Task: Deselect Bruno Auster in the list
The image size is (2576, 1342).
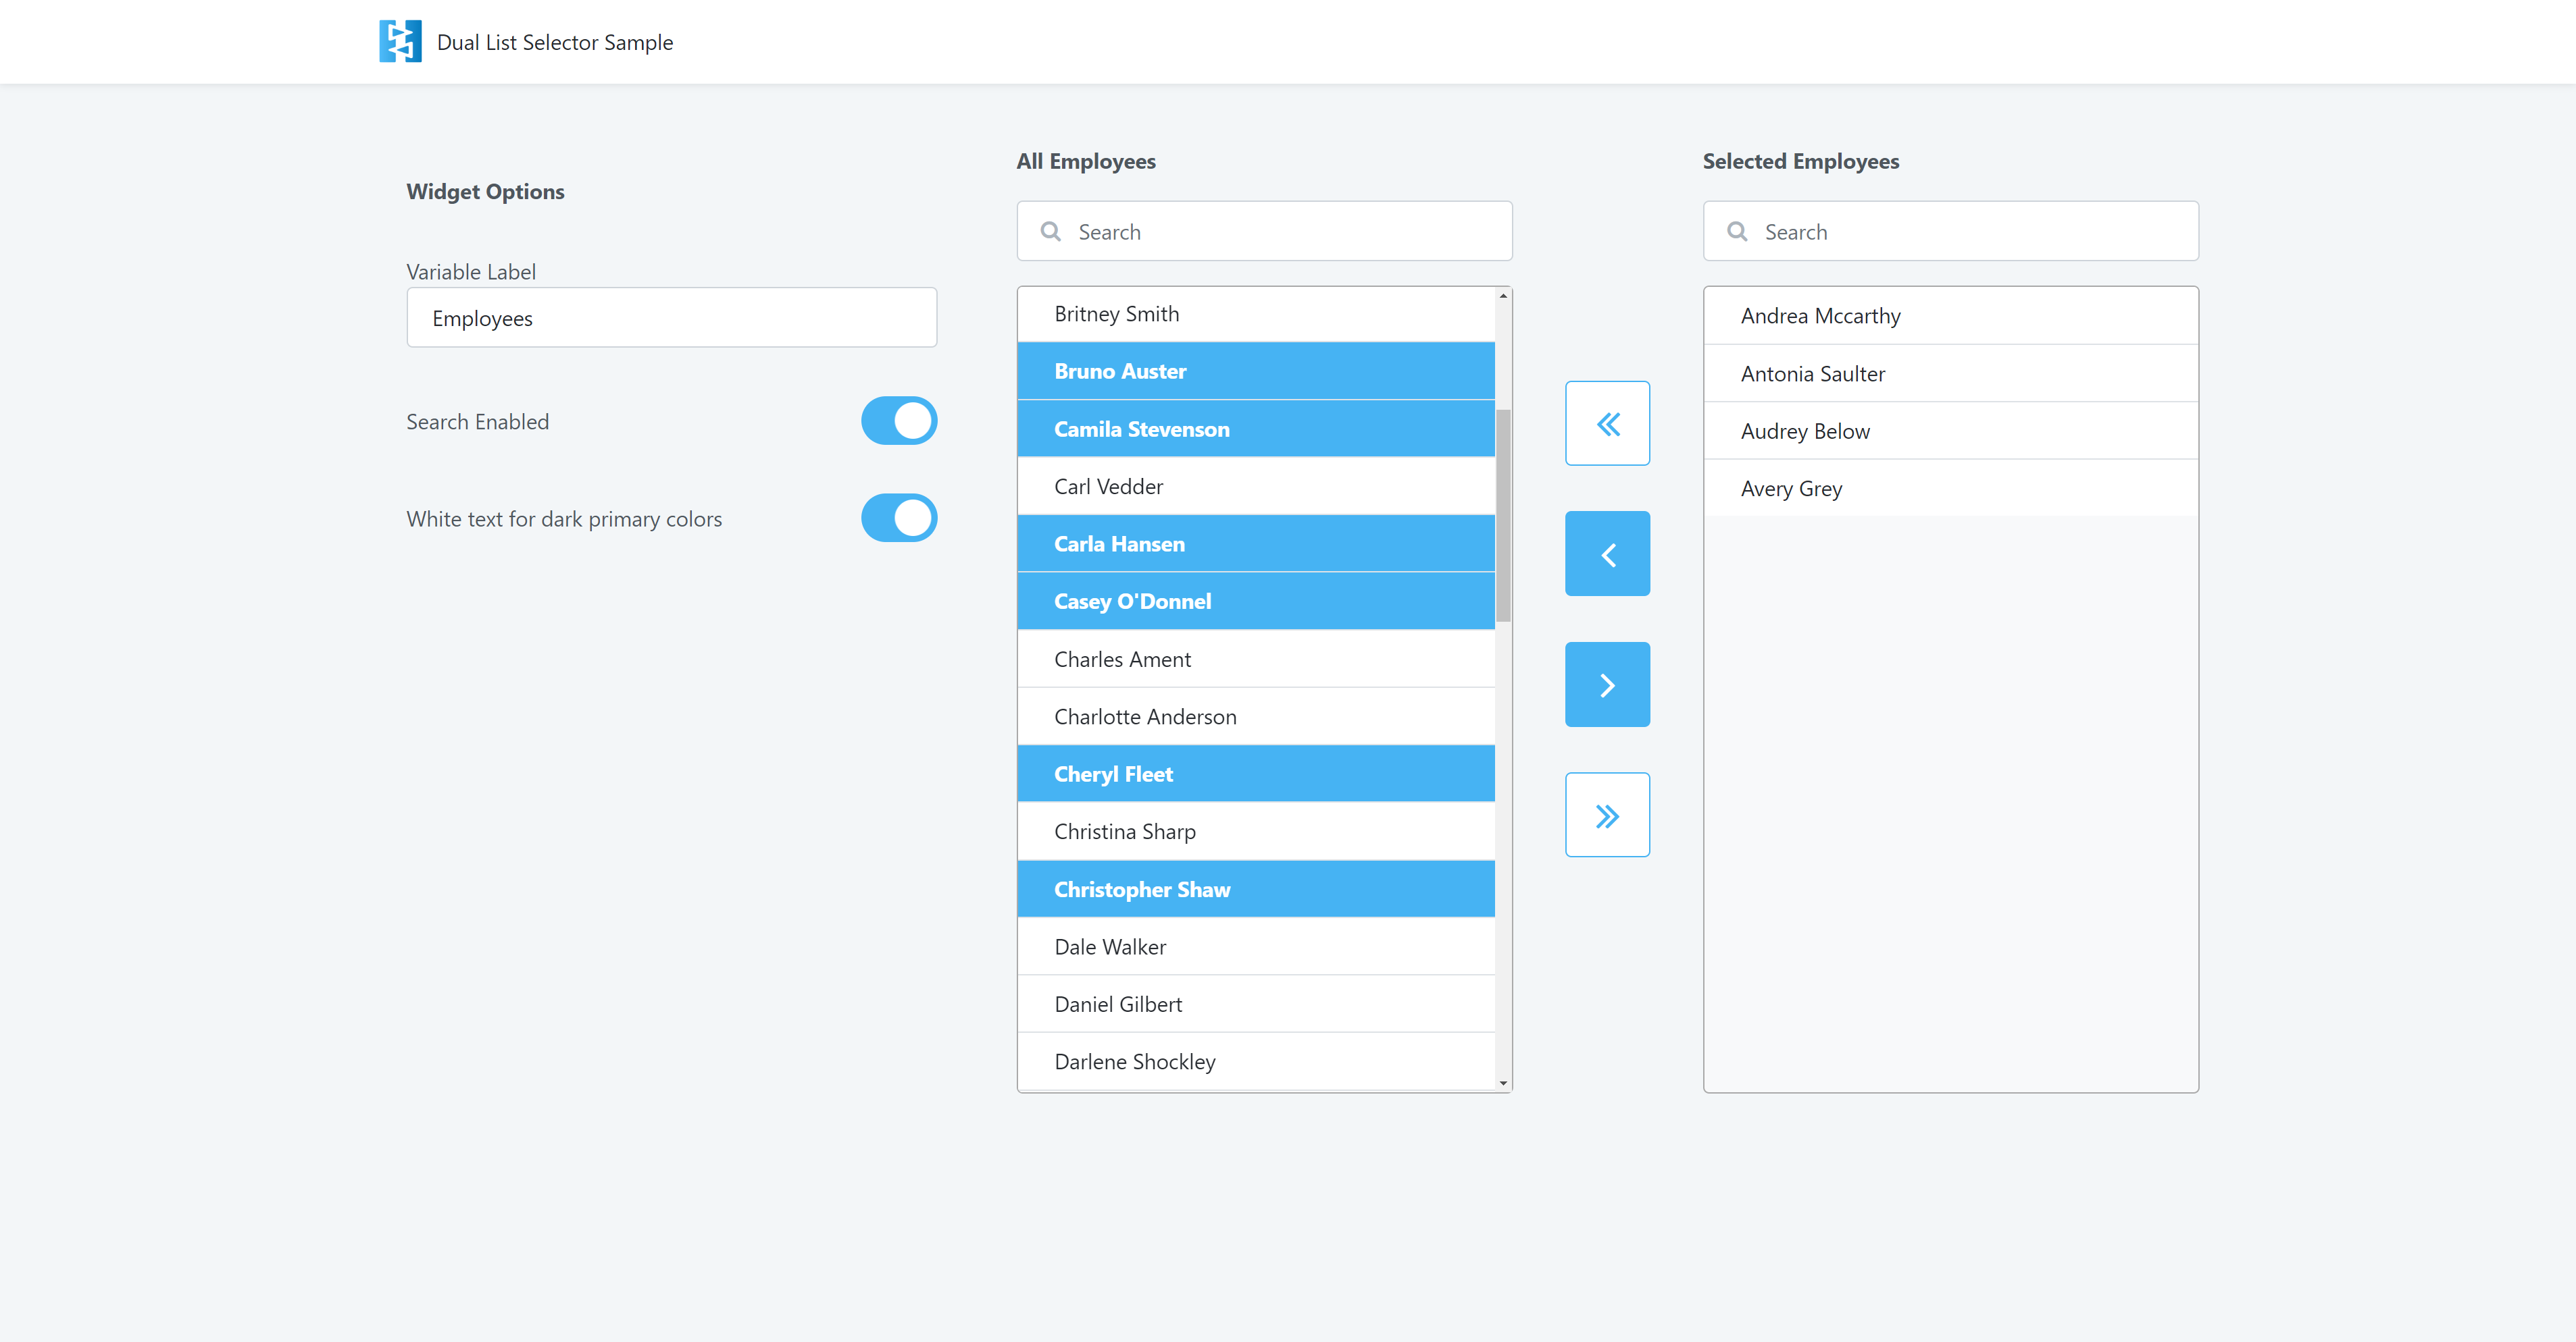Action: [1255, 372]
